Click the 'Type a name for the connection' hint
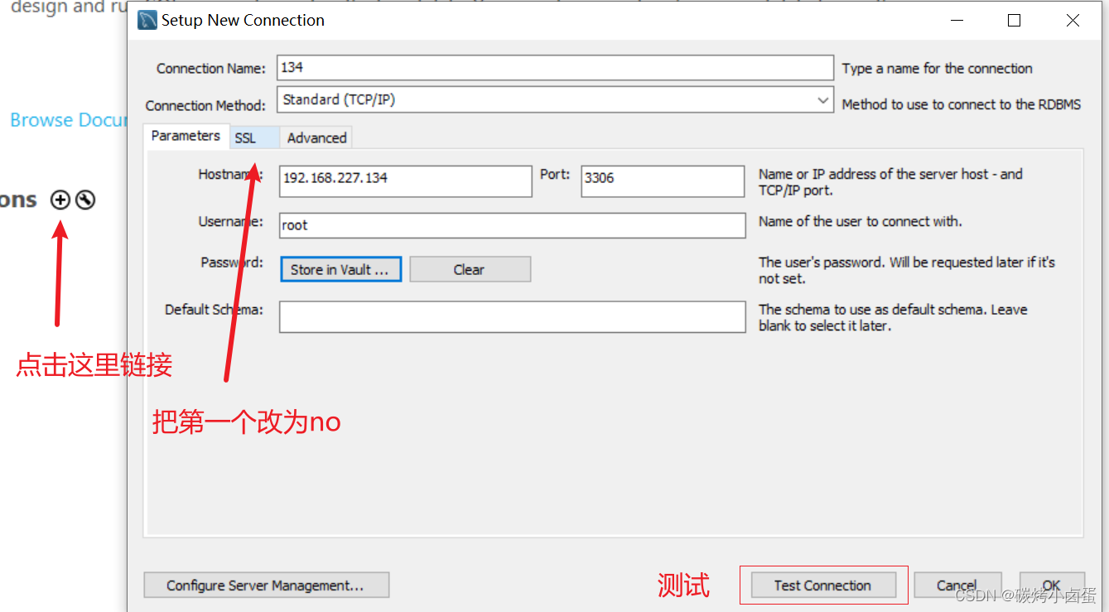Image resolution: width=1109 pixels, height=612 pixels. pyautogui.click(x=938, y=69)
